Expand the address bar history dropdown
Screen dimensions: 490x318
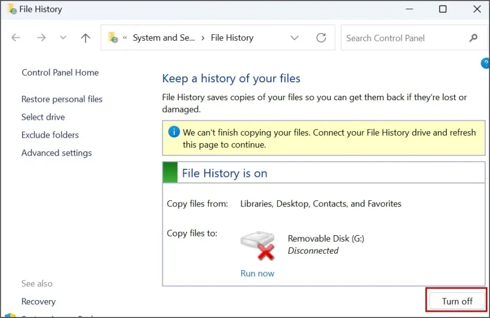click(x=295, y=38)
